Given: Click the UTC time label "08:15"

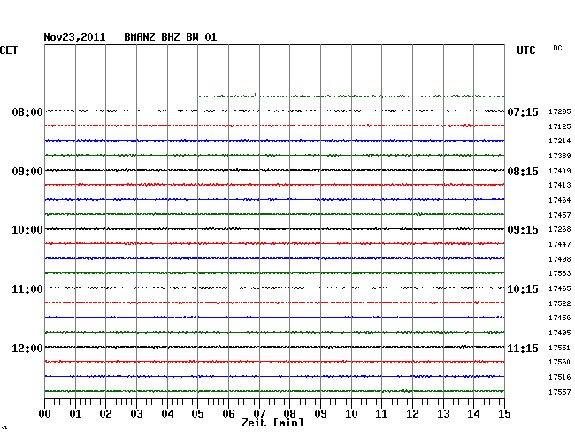Looking at the screenshot, I should [523, 172].
